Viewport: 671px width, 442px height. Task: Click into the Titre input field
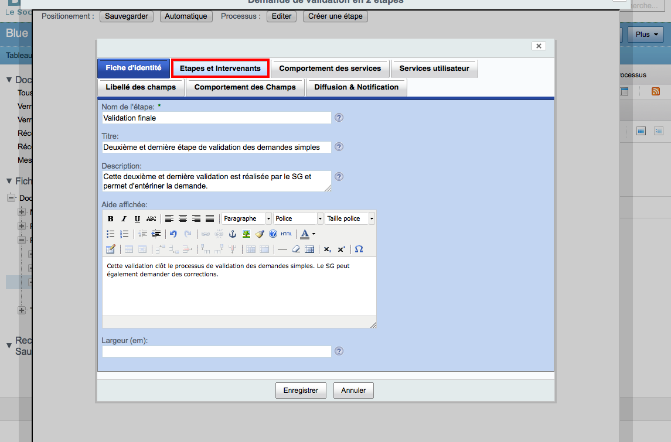(216, 147)
